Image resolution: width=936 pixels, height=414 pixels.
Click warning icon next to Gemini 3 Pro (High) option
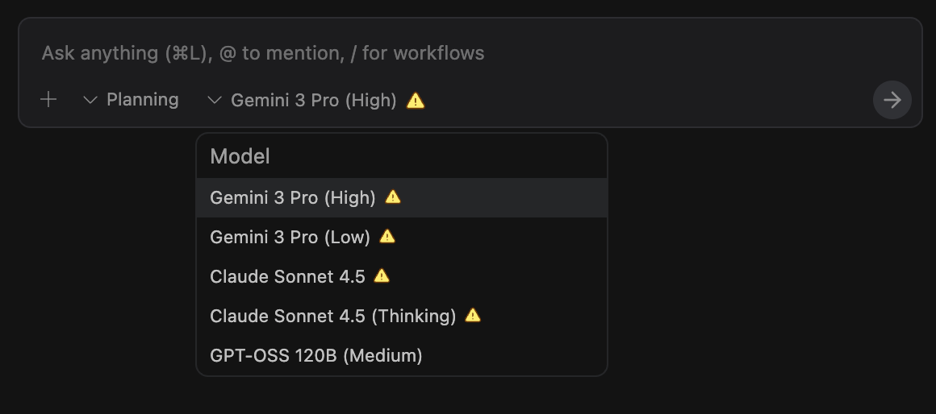tap(393, 197)
